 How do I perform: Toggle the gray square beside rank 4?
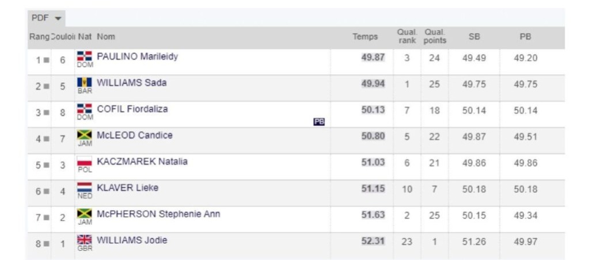click(46, 139)
